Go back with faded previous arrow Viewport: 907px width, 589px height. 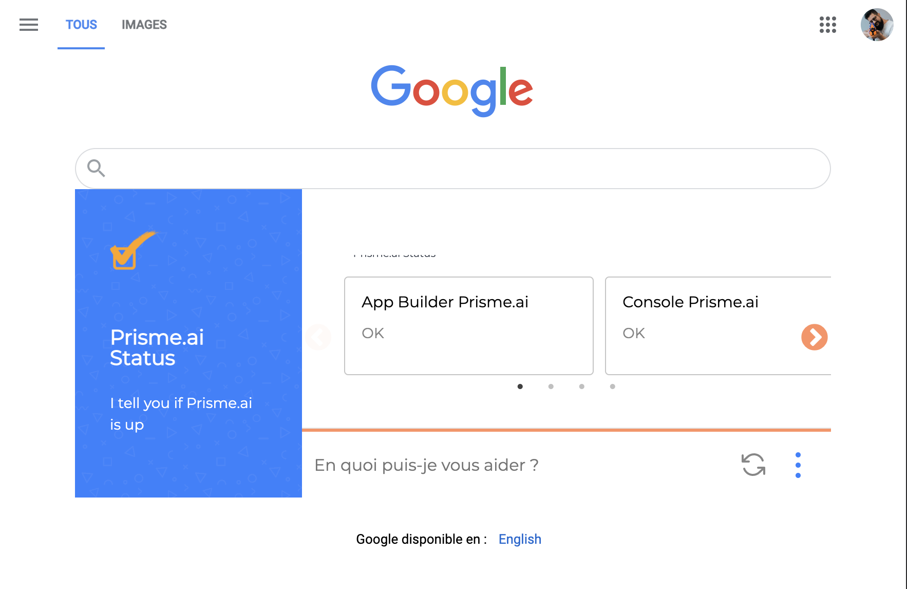pyautogui.click(x=318, y=337)
